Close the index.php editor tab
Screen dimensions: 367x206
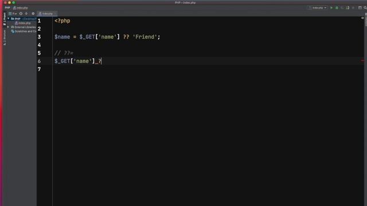[56, 14]
